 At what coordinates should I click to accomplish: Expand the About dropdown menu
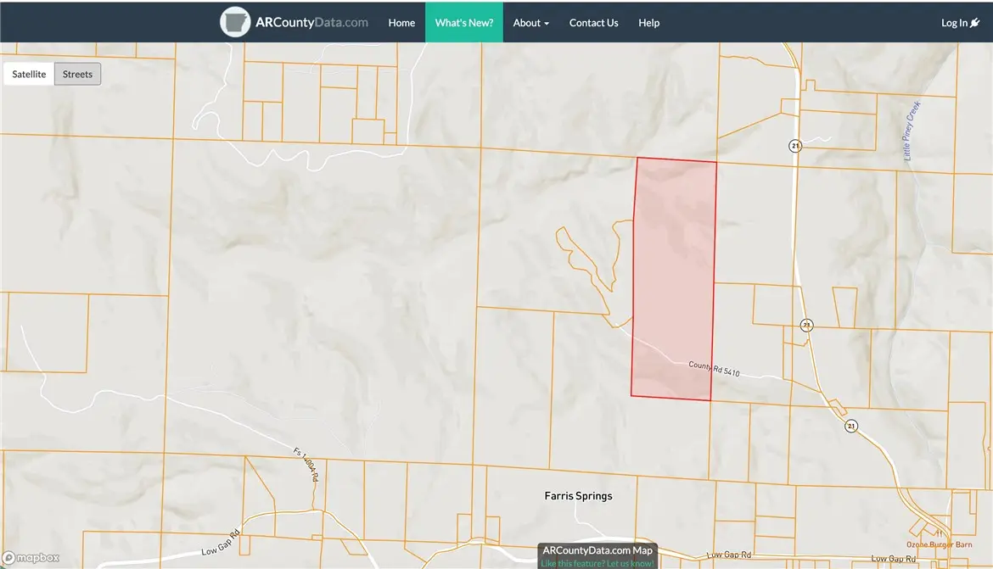click(x=530, y=22)
